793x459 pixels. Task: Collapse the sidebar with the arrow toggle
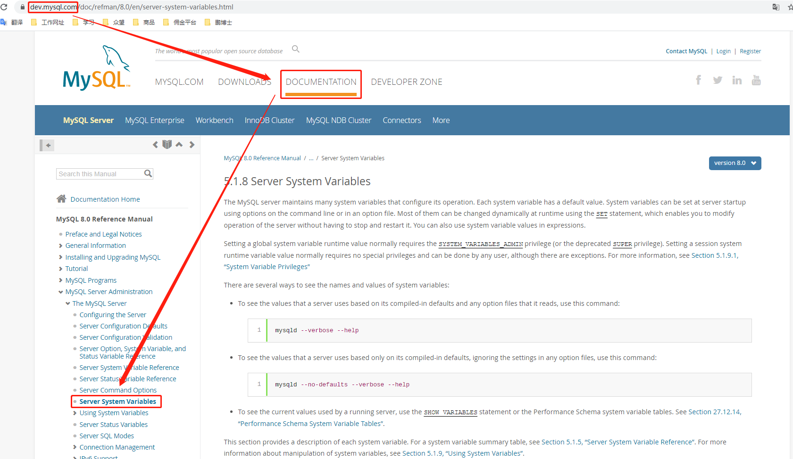(x=47, y=145)
